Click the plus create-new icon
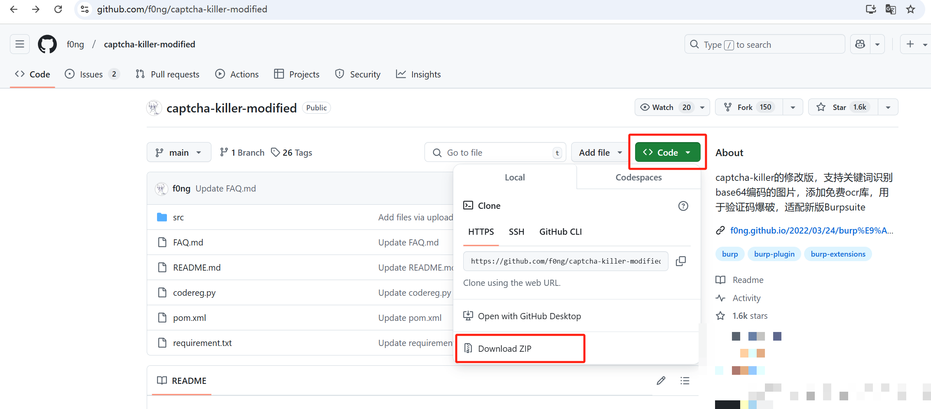Image resolution: width=931 pixels, height=409 pixels. pyautogui.click(x=910, y=44)
